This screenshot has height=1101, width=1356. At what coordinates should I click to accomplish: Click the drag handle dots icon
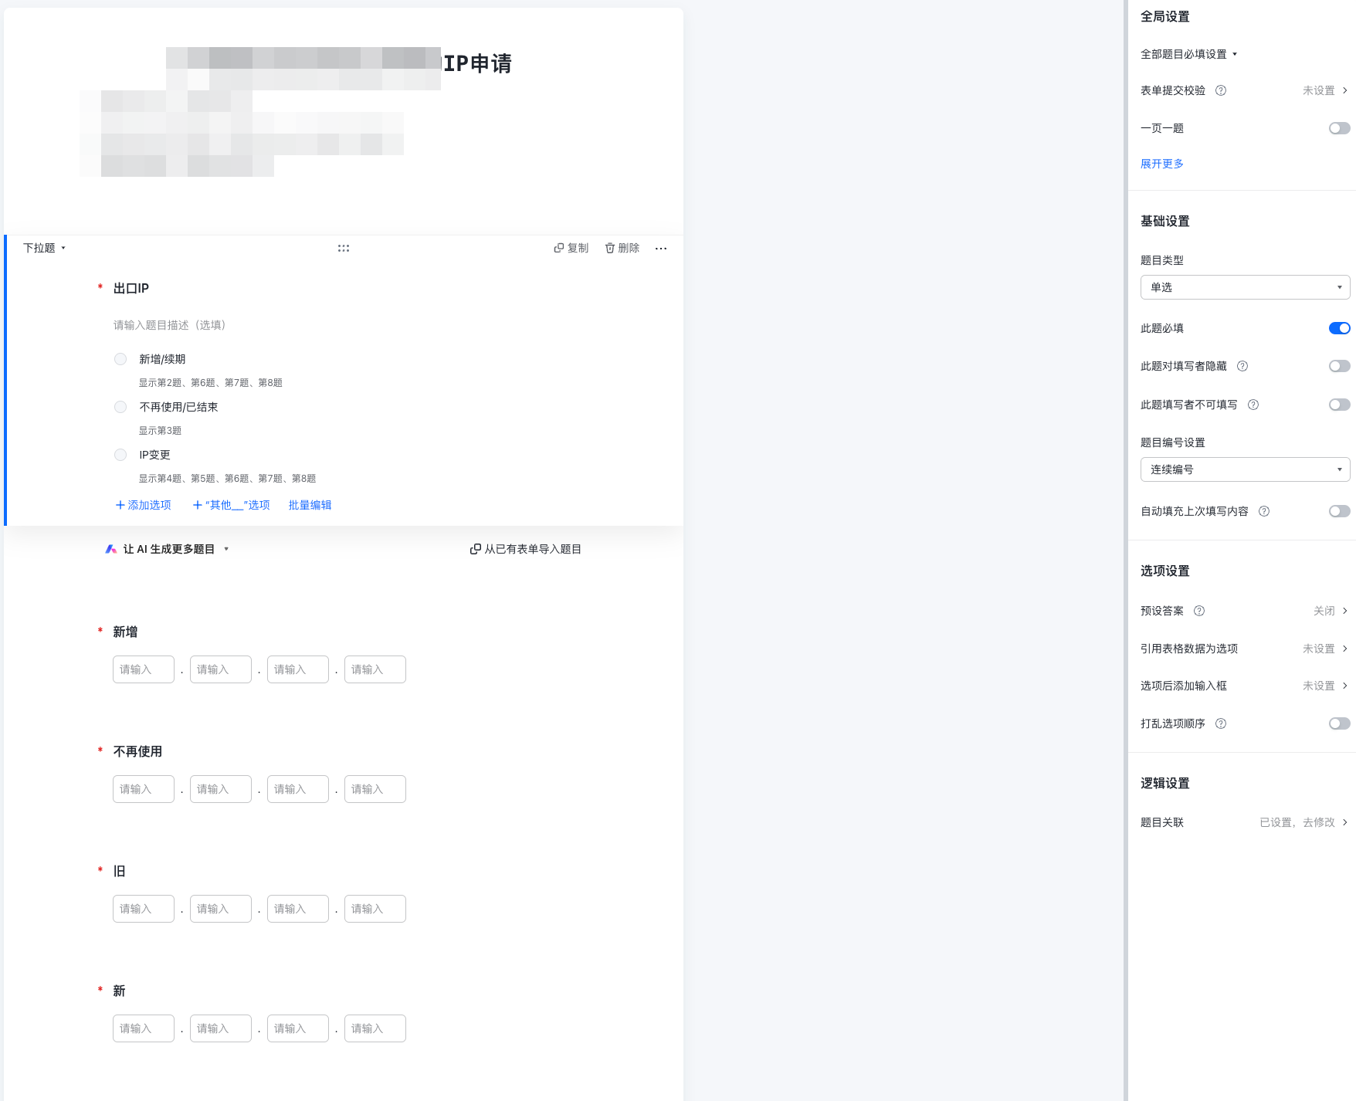point(344,249)
